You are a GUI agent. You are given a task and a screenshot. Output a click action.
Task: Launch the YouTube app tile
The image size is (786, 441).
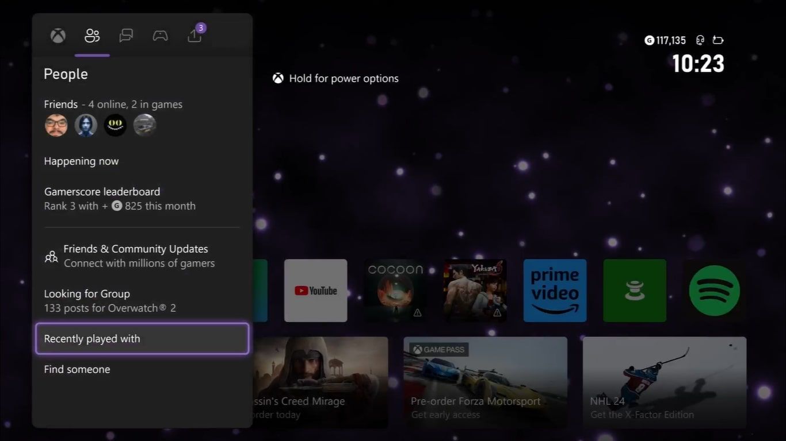pos(315,290)
